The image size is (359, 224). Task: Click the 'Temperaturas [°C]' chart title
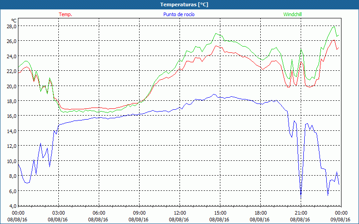(x=184, y=4)
